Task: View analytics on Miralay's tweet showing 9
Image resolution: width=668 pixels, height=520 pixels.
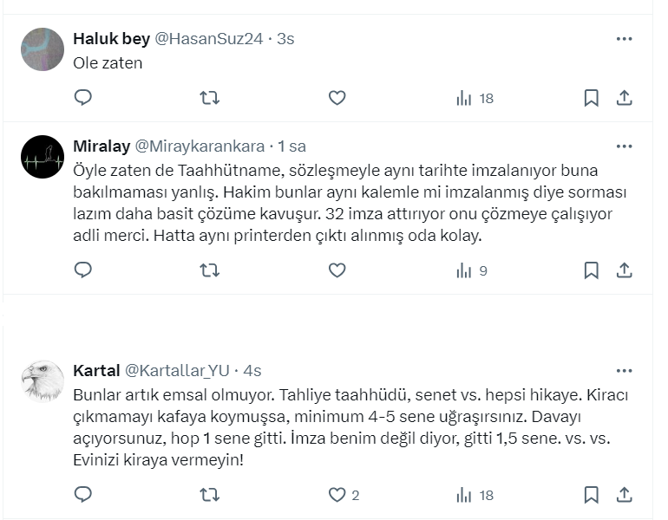Action: (x=473, y=270)
